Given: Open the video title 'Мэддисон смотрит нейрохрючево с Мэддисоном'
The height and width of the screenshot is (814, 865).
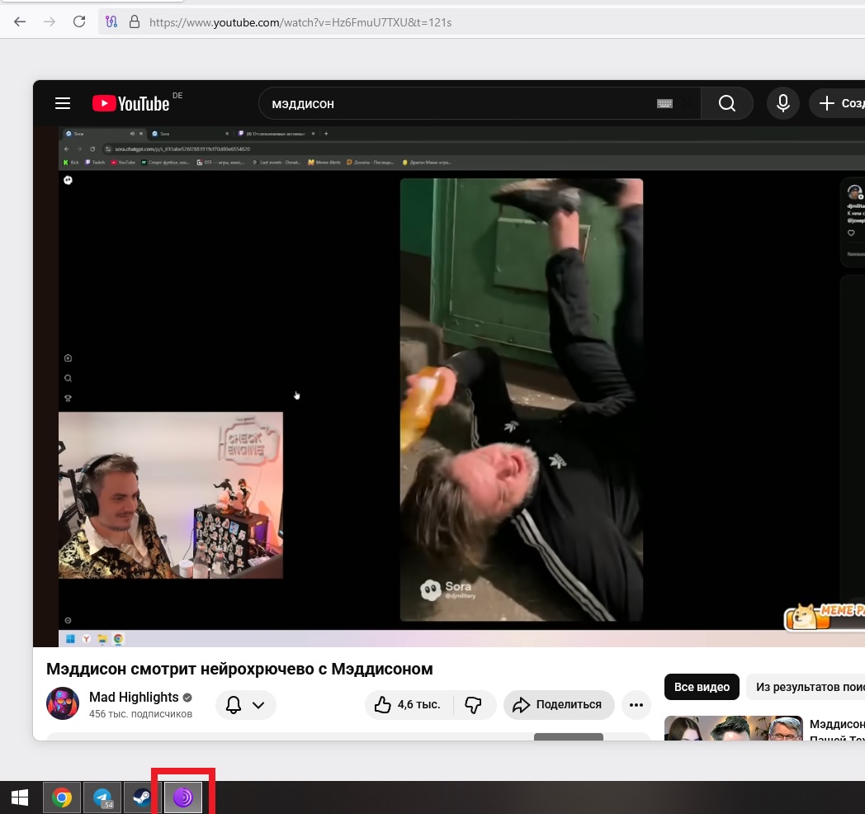Looking at the screenshot, I should pyautogui.click(x=239, y=669).
